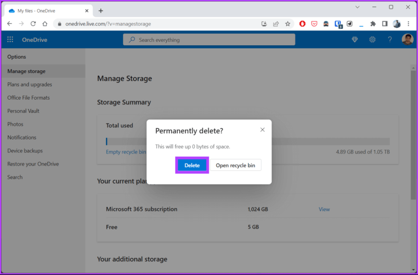
Task: Close the My files - OneDrive tab
Action: point(87,11)
